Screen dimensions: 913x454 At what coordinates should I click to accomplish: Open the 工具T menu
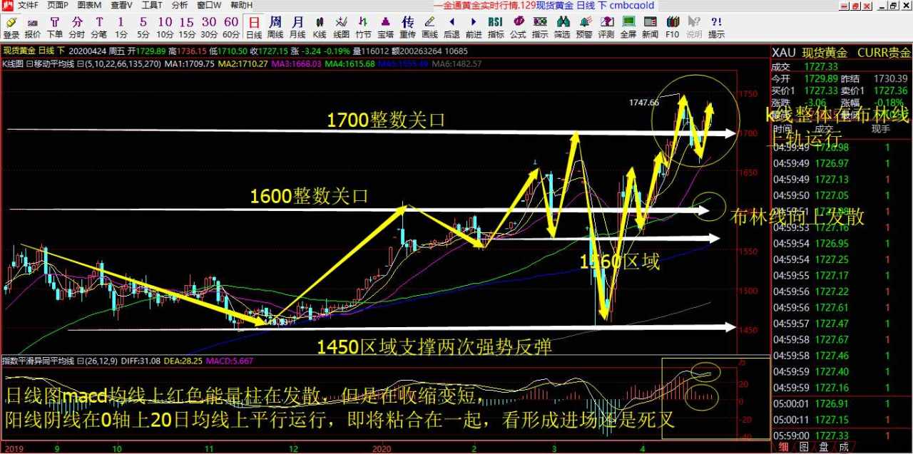(152, 5)
